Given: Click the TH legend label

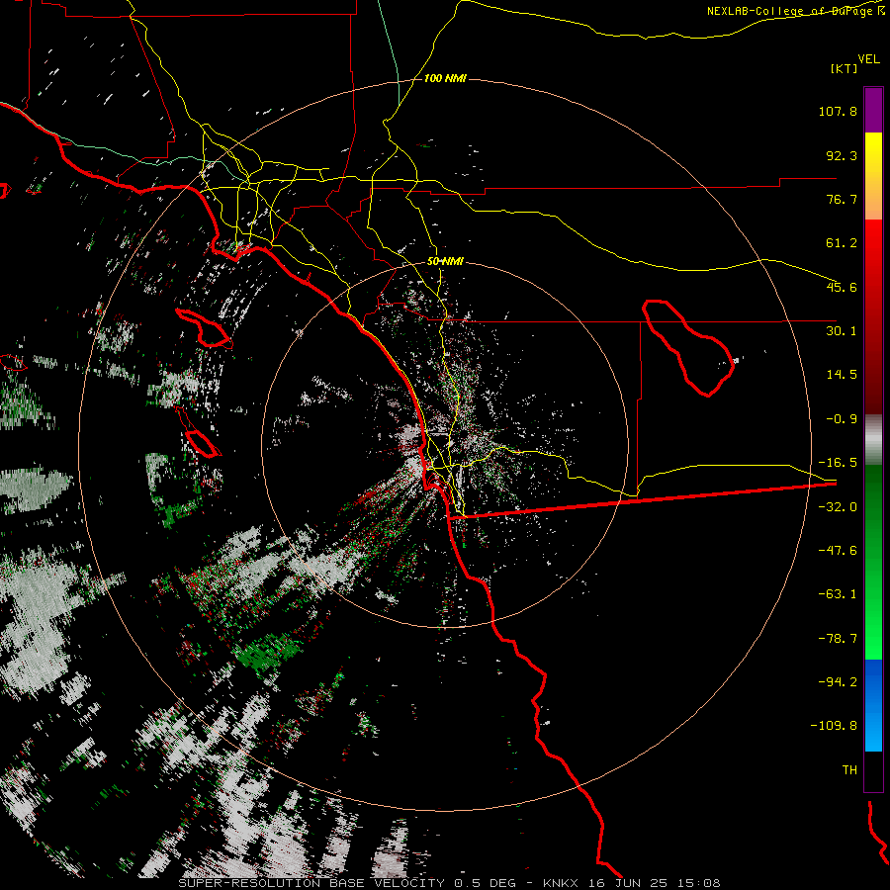Looking at the screenshot, I should [x=849, y=770].
